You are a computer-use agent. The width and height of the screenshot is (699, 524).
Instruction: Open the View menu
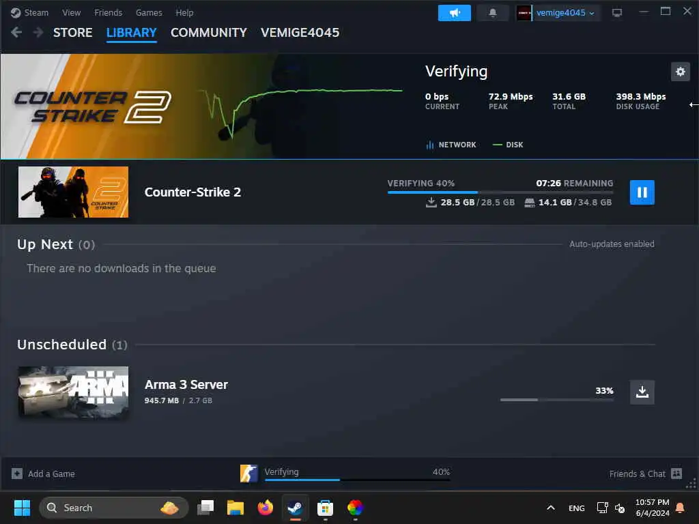[x=71, y=12]
